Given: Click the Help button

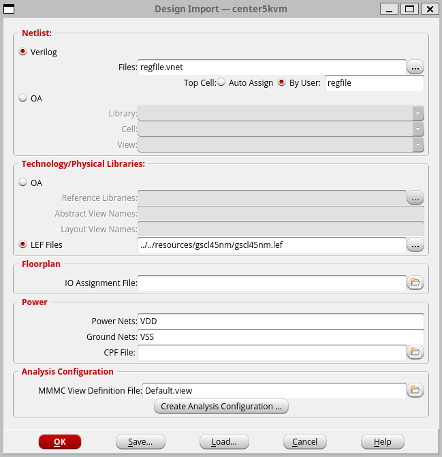Looking at the screenshot, I should pyautogui.click(x=383, y=442).
